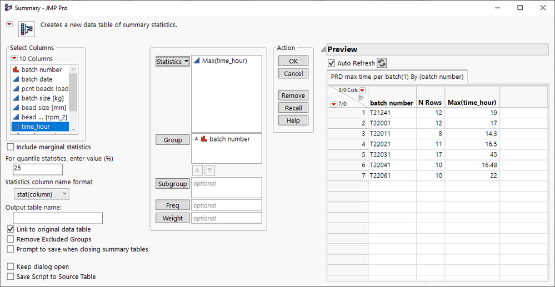Viewport: 555px width, 287px height.
Task: Click the move down arrow under Group list
Action: (209, 170)
